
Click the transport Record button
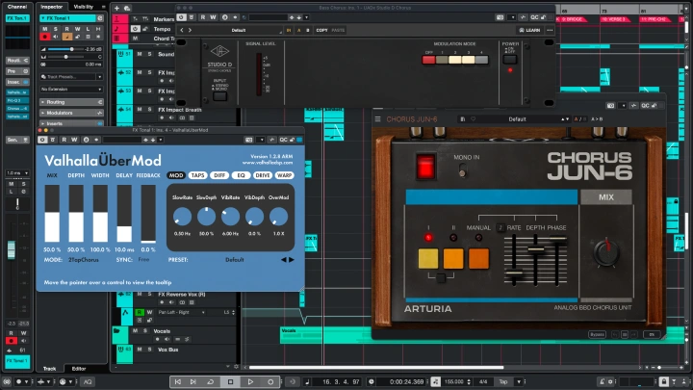pos(270,381)
